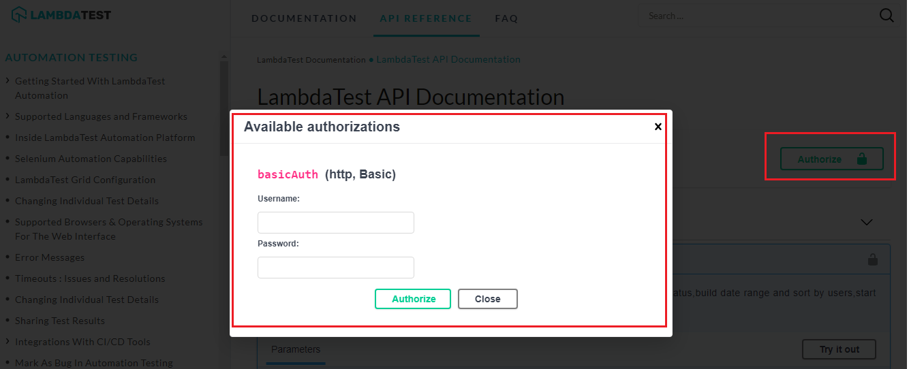Open the AUTOMATION TESTING sidebar heading
Image resolution: width=909 pixels, height=369 pixels.
72,58
